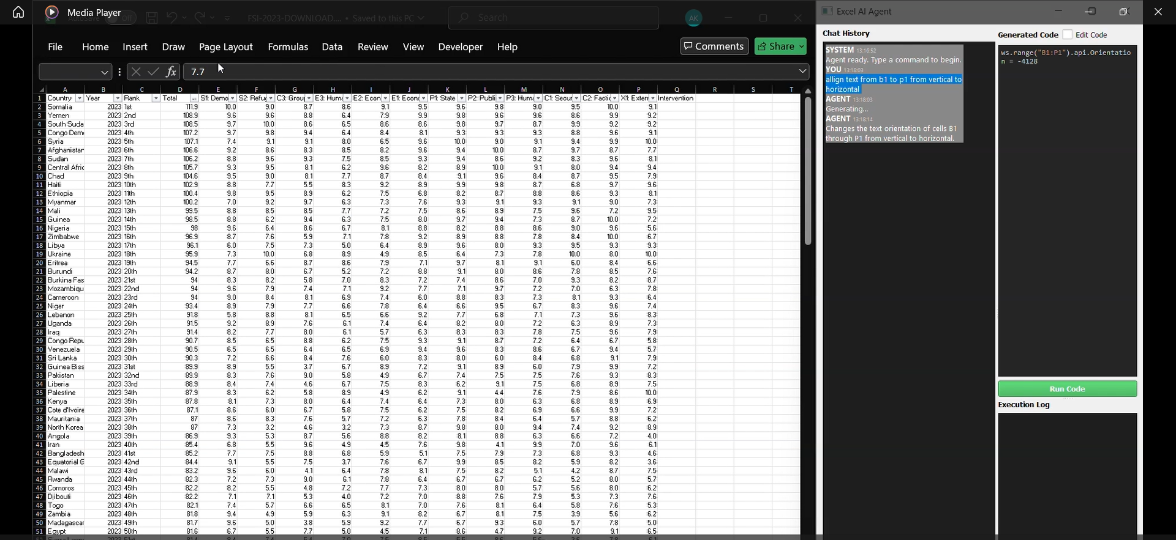Open the P1: State column filter dropdown
This screenshot has width=1176, height=540.
(x=462, y=98)
